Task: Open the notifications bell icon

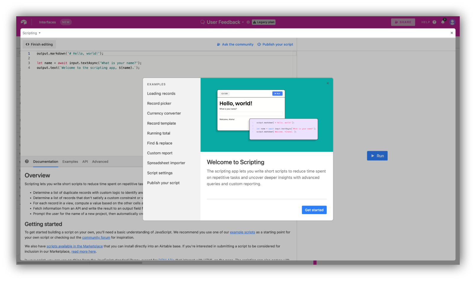Action: point(443,22)
